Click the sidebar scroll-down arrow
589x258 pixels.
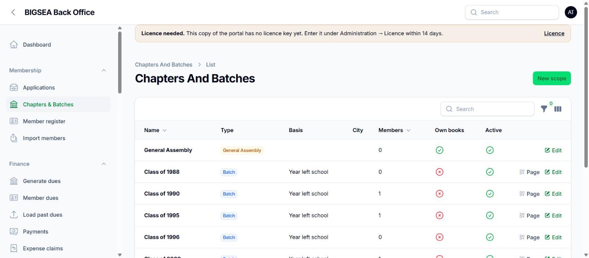(120, 255)
